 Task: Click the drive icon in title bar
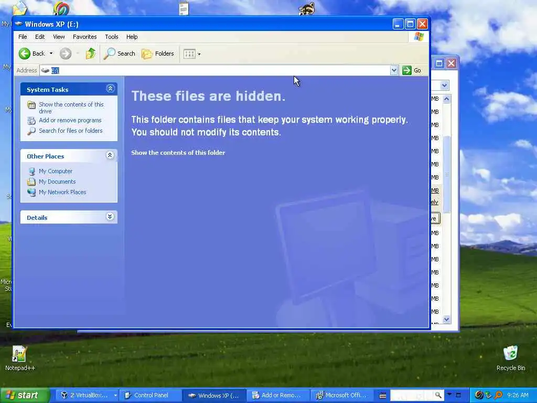pos(19,24)
